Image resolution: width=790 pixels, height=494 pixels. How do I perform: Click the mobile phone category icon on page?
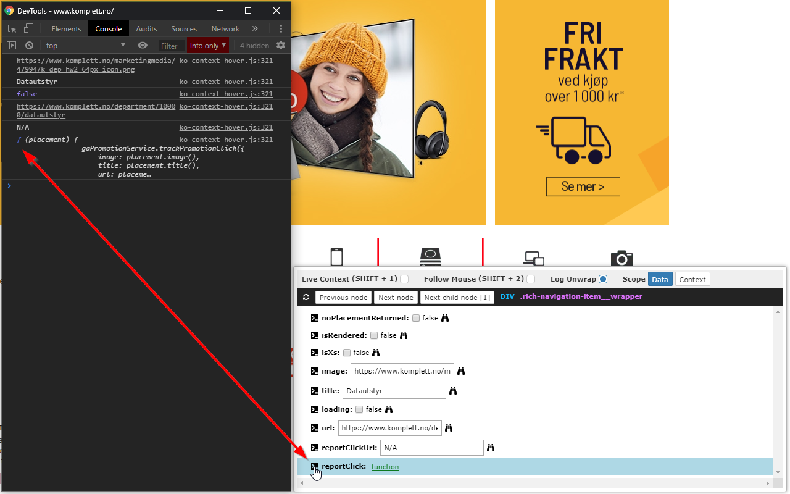(336, 257)
